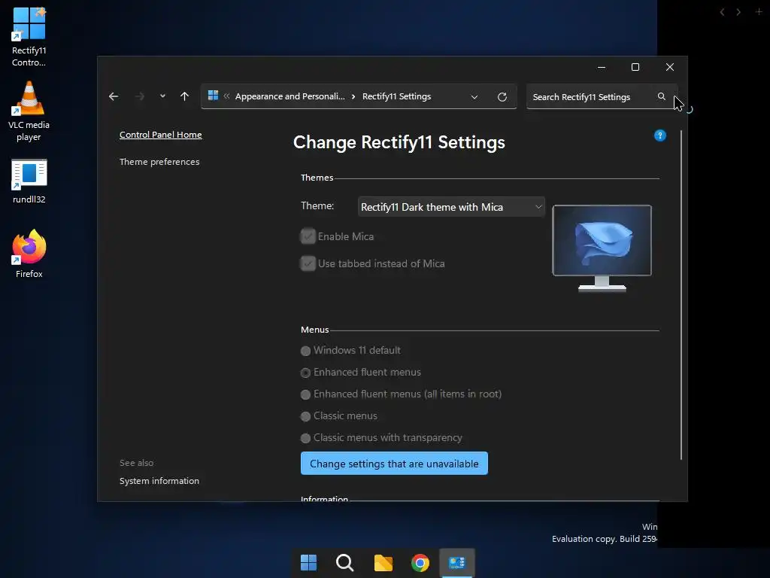
Task: Click Change settings that are unavailable
Action: (x=394, y=464)
